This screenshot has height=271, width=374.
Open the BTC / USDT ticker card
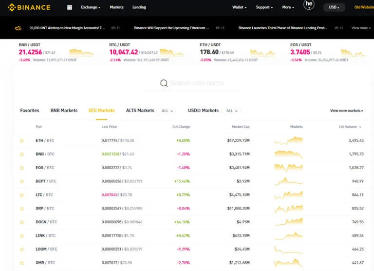147,52
